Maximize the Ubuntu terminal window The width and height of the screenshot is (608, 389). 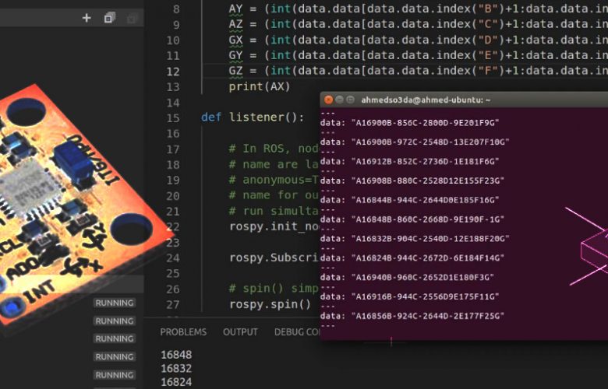point(350,100)
